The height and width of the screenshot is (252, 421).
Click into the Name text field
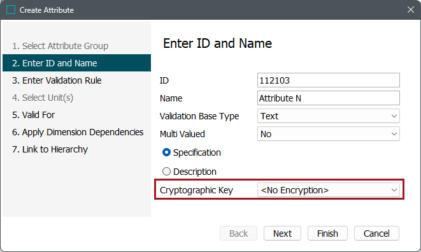tap(329, 98)
